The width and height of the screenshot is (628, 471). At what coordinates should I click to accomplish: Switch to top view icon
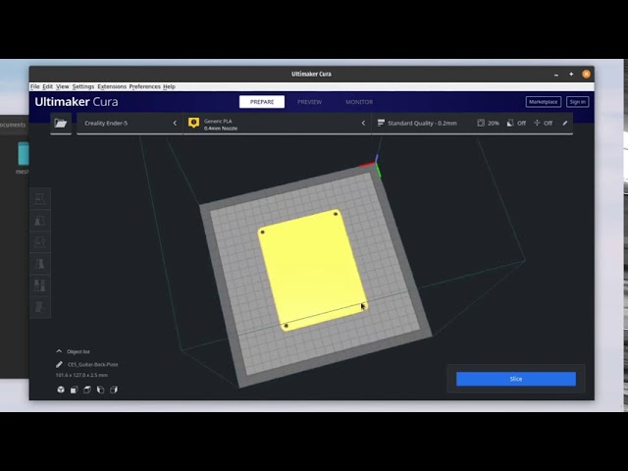click(87, 390)
